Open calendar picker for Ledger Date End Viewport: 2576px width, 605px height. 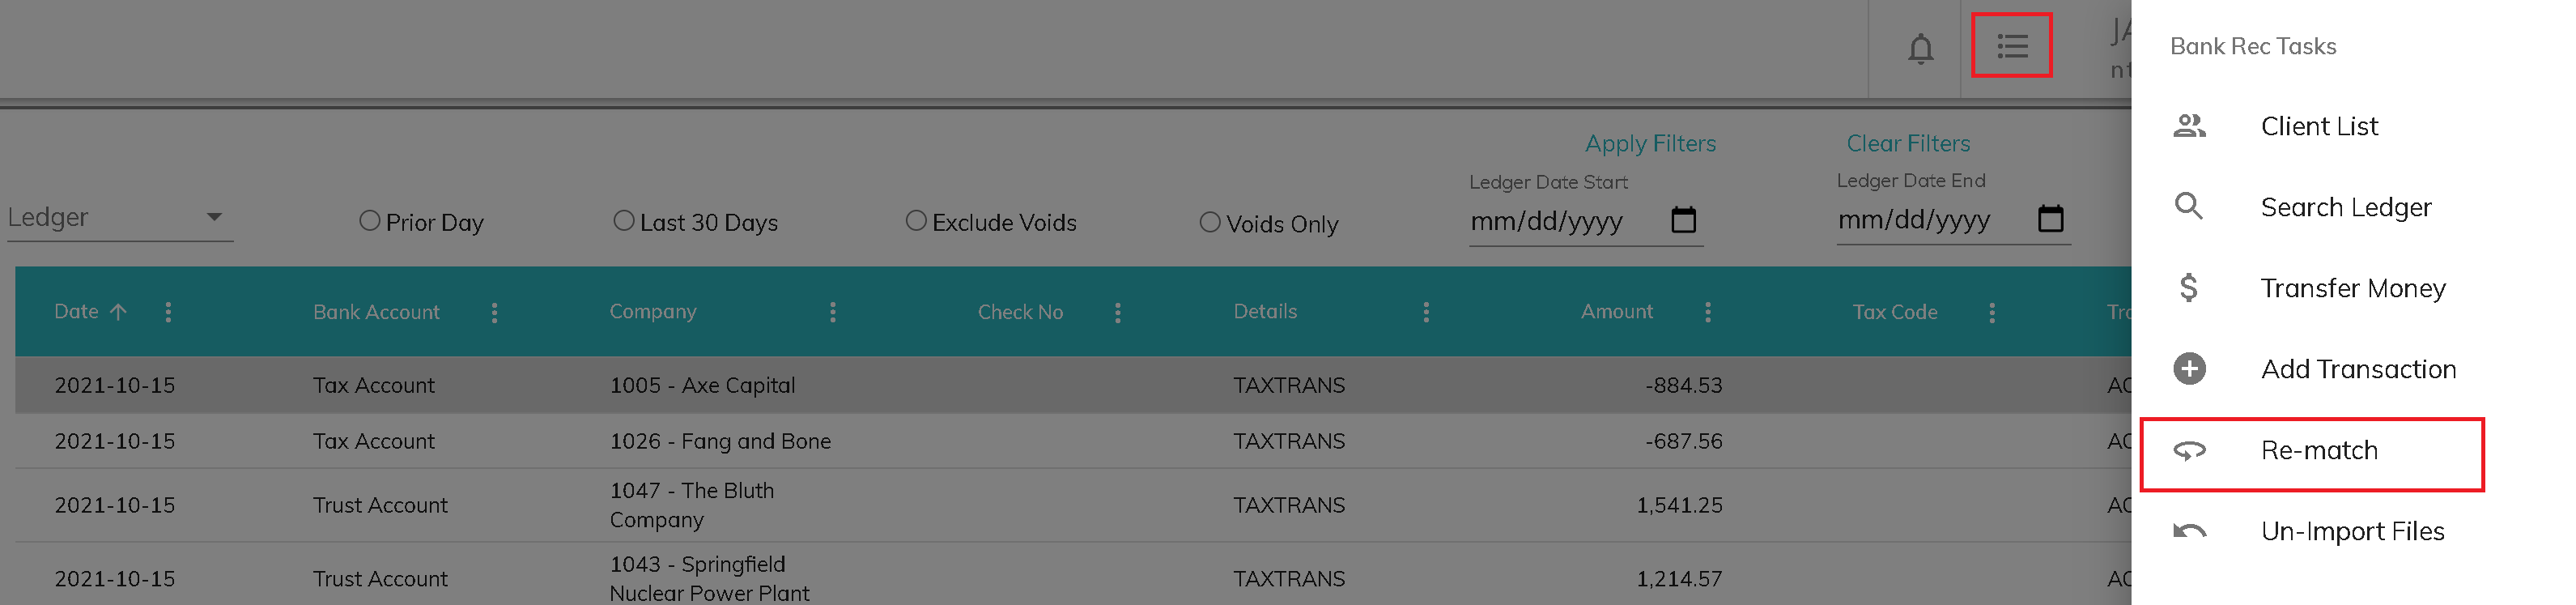2051,218
